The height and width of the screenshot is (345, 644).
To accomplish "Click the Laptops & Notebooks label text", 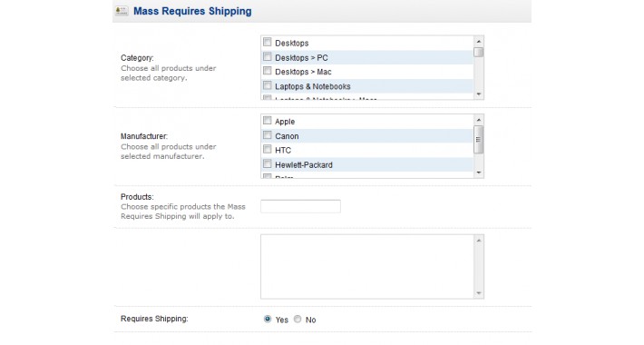I will pos(313,87).
